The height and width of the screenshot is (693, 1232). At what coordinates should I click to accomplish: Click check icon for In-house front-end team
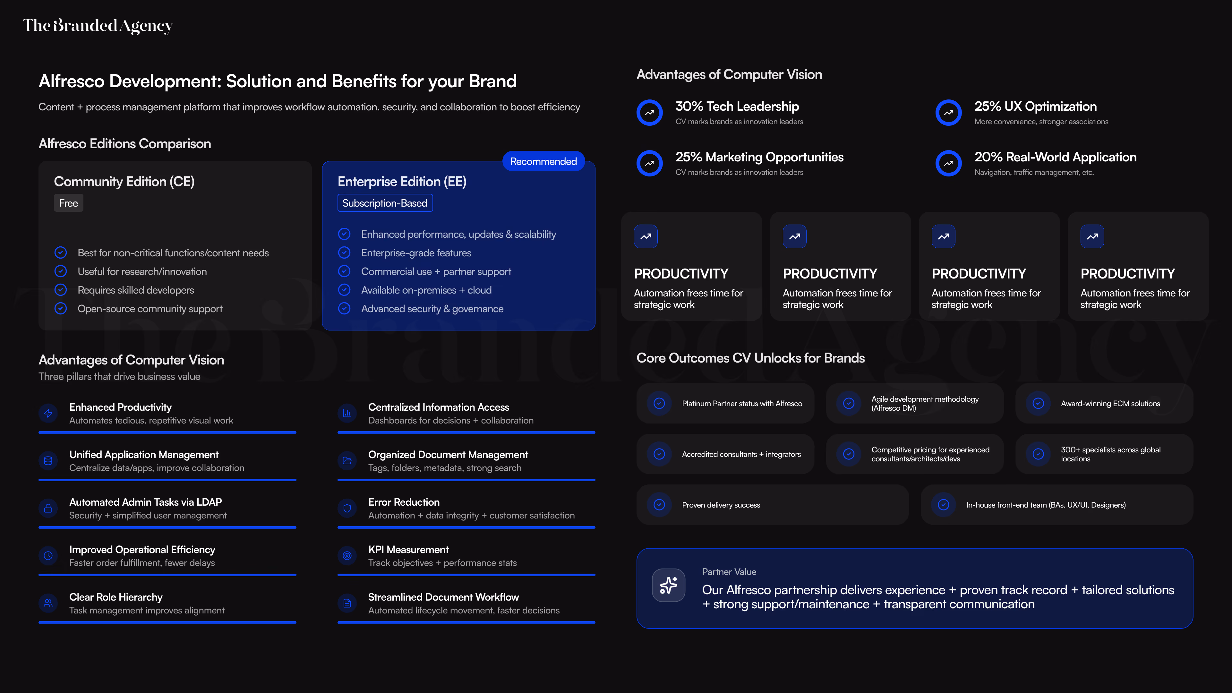click(943, 505)
